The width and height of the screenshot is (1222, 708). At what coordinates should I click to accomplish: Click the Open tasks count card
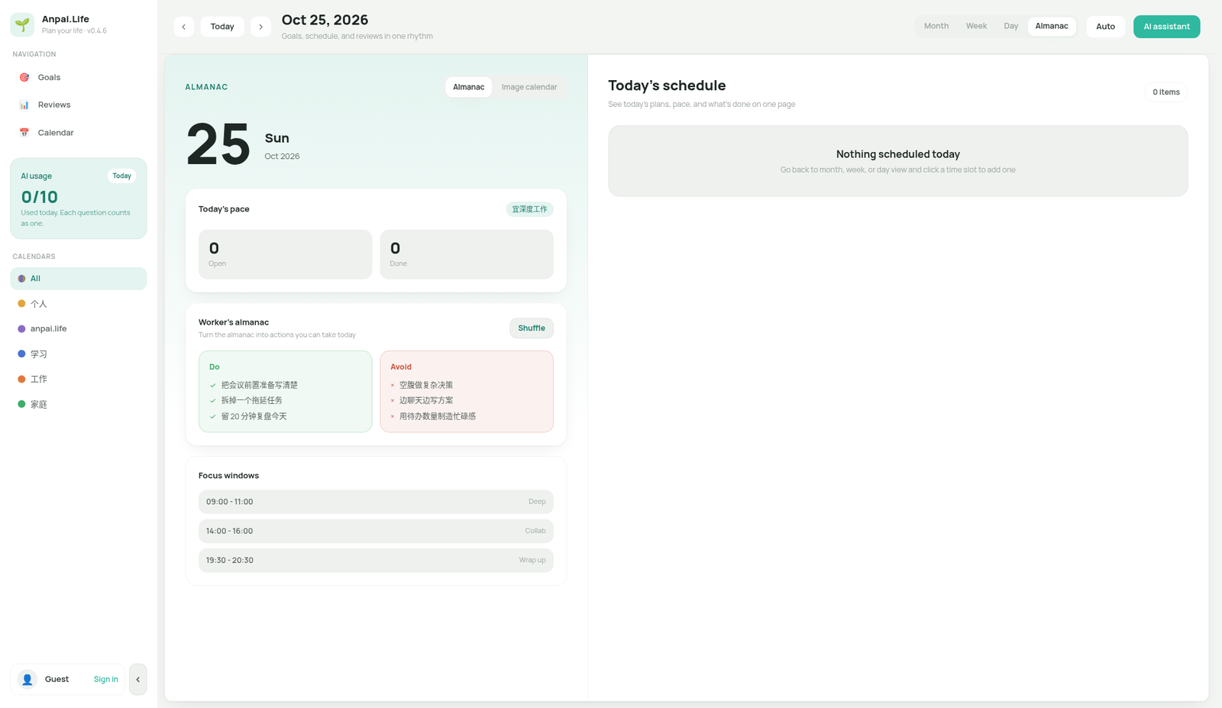point(286,254)
